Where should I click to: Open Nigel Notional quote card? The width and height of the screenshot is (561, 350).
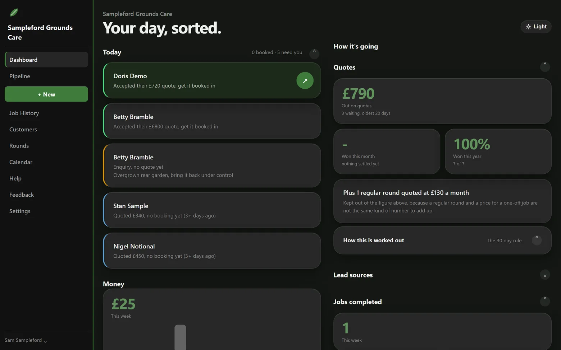[x=212, y=251]
